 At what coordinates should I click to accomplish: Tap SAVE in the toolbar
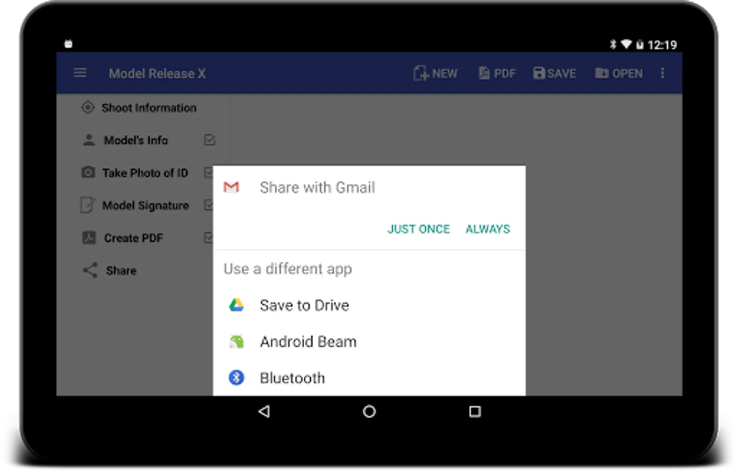554,73
